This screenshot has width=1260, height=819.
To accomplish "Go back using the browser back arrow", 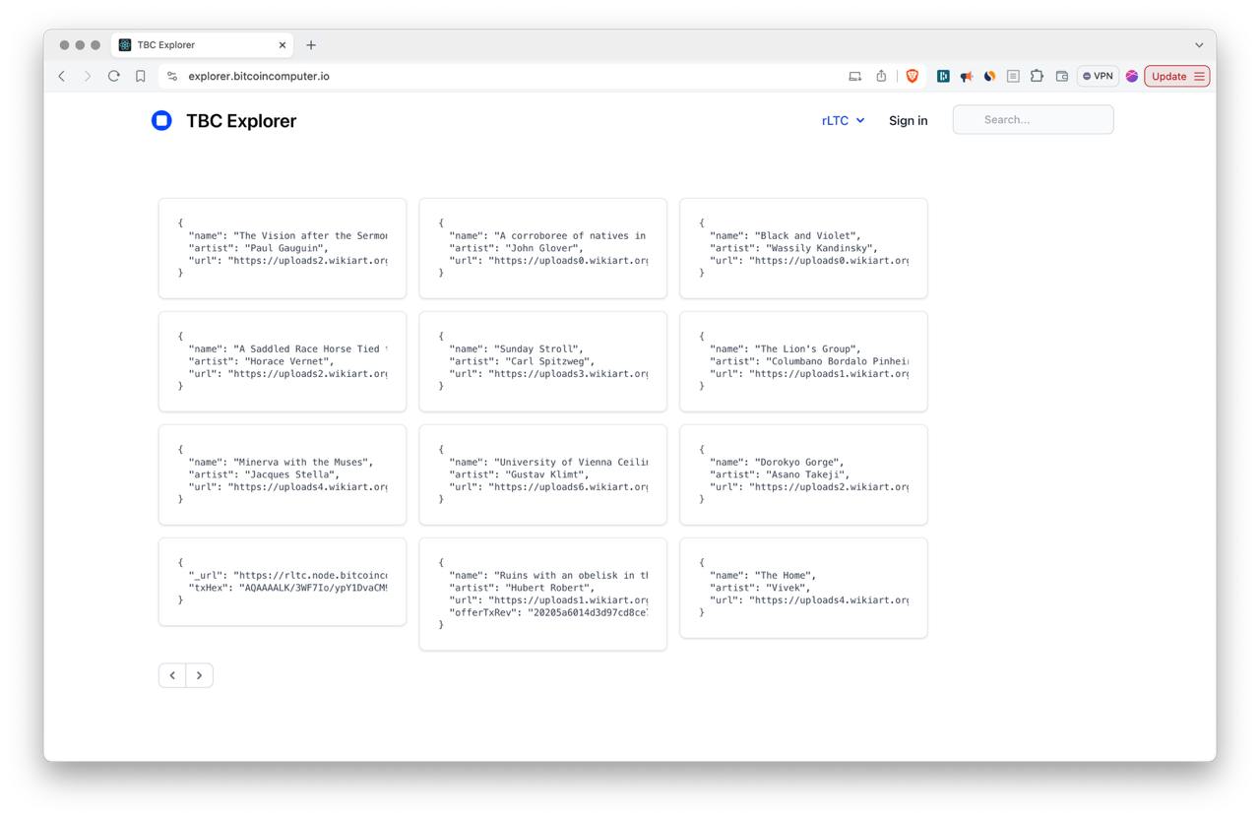I will click(x=61, y=76).
